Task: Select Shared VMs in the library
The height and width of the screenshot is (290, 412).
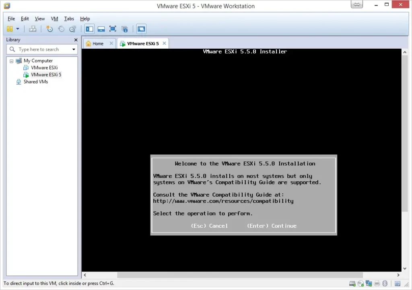Action: tap(36, 82)
